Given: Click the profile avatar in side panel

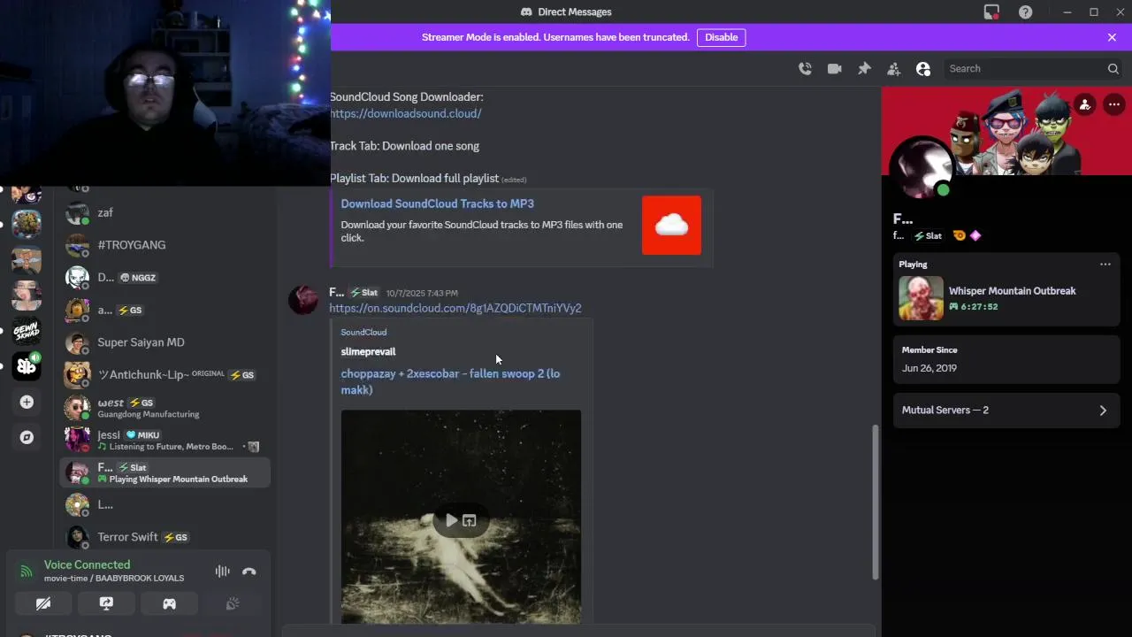Looking at the screenshot, I should 923,168.
